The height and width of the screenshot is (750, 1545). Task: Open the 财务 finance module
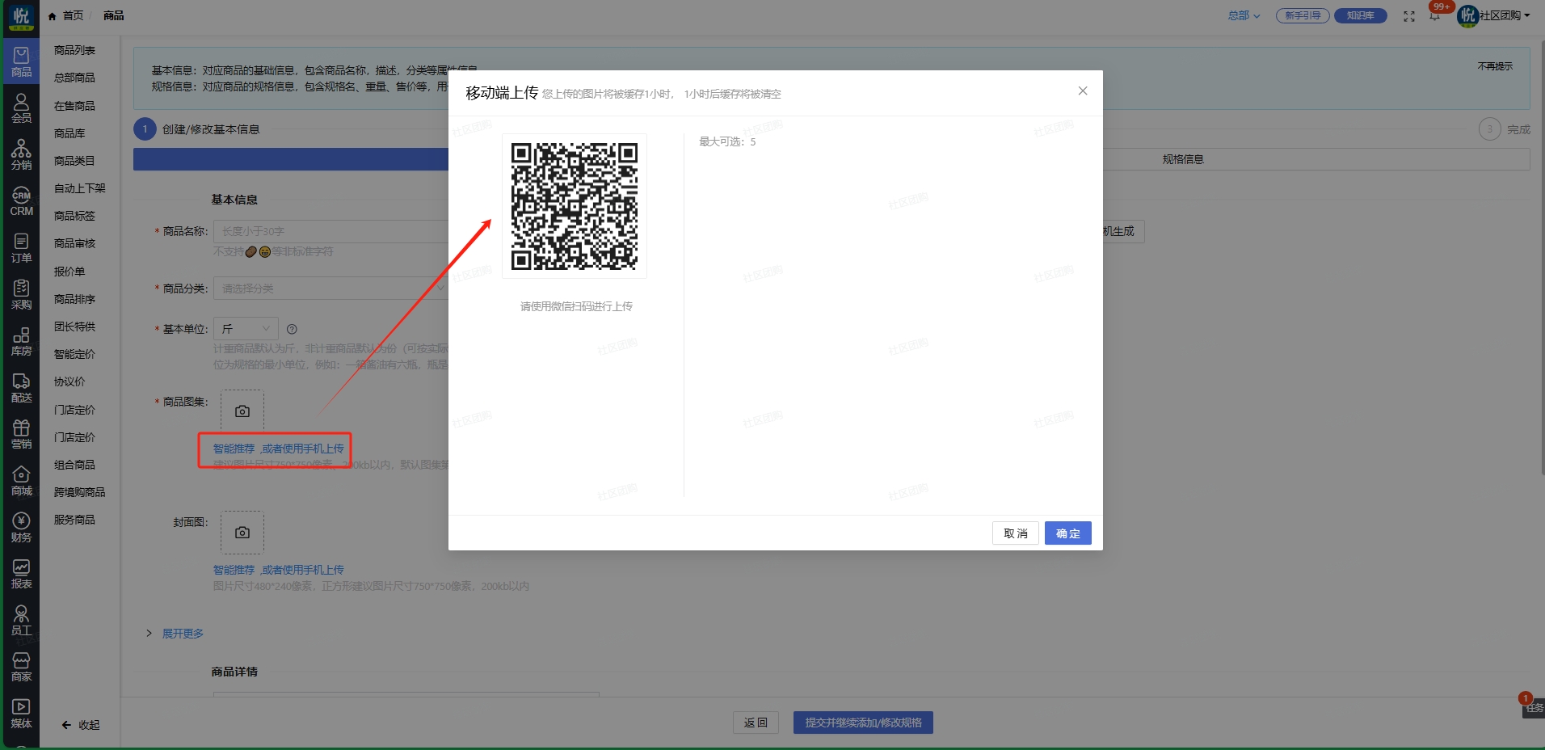(21, 529)
